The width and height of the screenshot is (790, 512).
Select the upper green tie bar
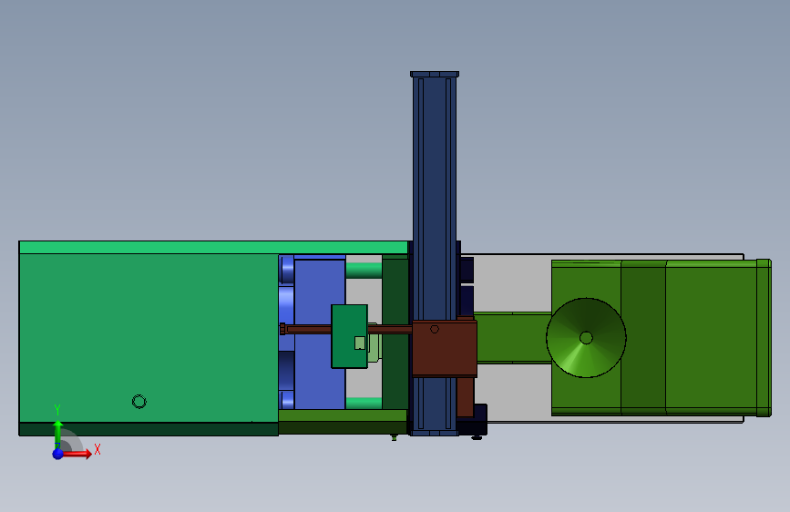pos(364,270)
